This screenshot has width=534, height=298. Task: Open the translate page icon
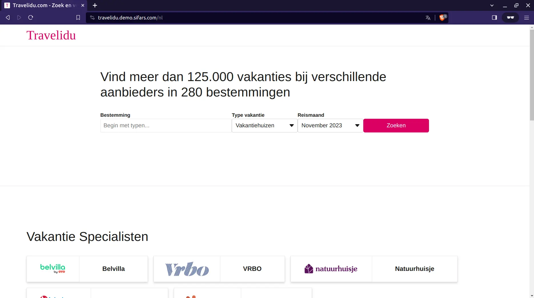click(x=428, y=18)
